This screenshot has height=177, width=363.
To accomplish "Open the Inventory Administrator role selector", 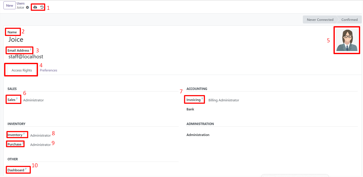I will point(40,135).
